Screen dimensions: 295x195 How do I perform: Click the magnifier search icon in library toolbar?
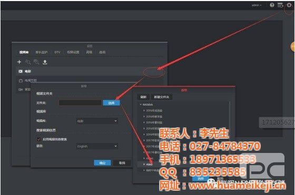(x=28, y=62)
